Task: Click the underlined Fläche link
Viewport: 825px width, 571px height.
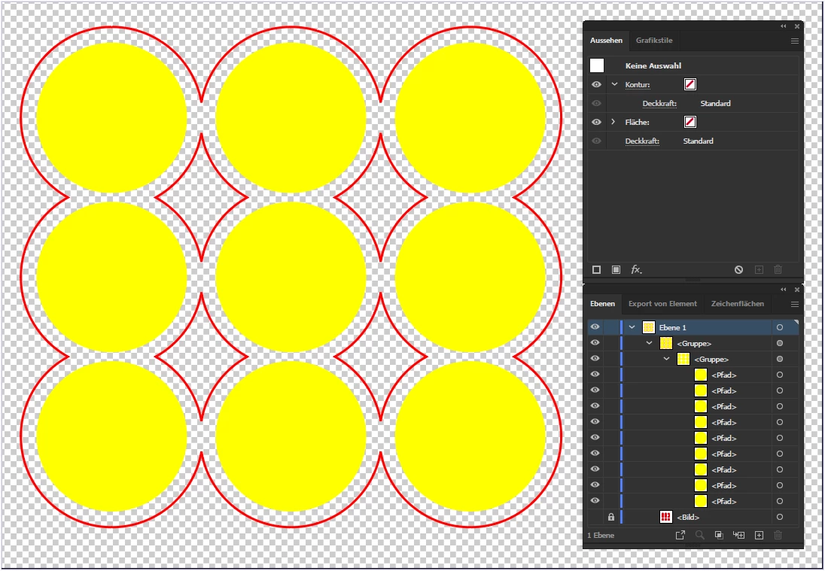Action: pos(637,123)
